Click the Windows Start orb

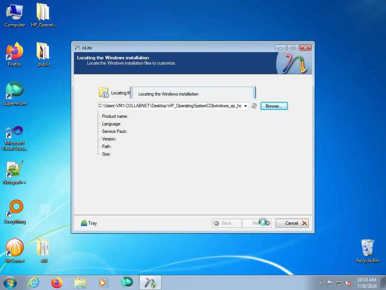[x=10, y=282]
